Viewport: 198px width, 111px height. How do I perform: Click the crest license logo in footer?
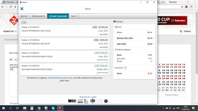coord(92,101)
